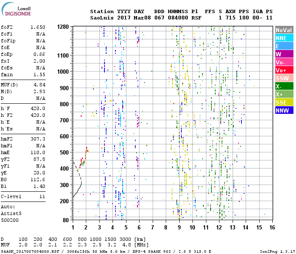This screenshot has width=296, height=254.
Task: Click the 3.2 MHz MUF table value
Action: (112, 245)
